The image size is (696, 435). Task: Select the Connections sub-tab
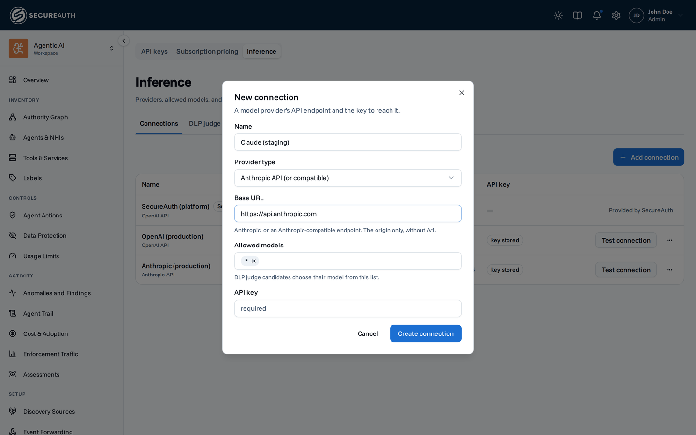pos(159,124)
